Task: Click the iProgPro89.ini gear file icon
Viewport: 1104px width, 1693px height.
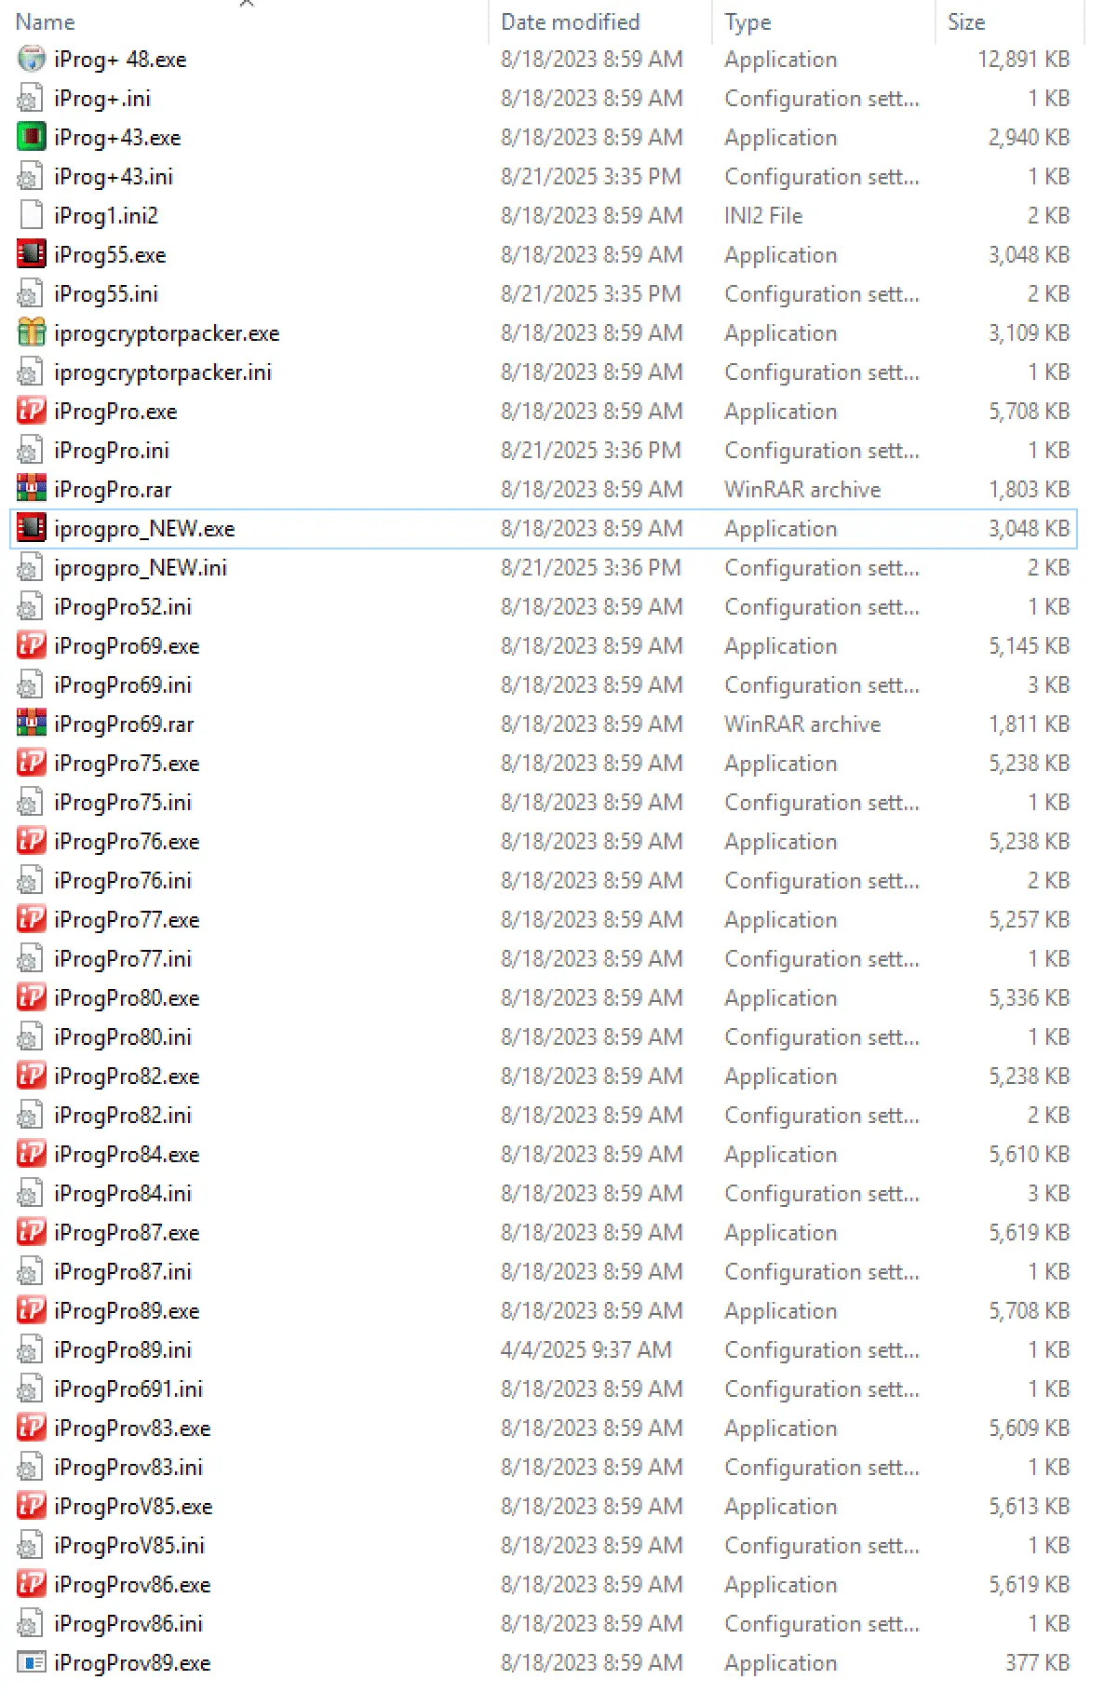Action: pyautogui.click(x=31, y=1350)
